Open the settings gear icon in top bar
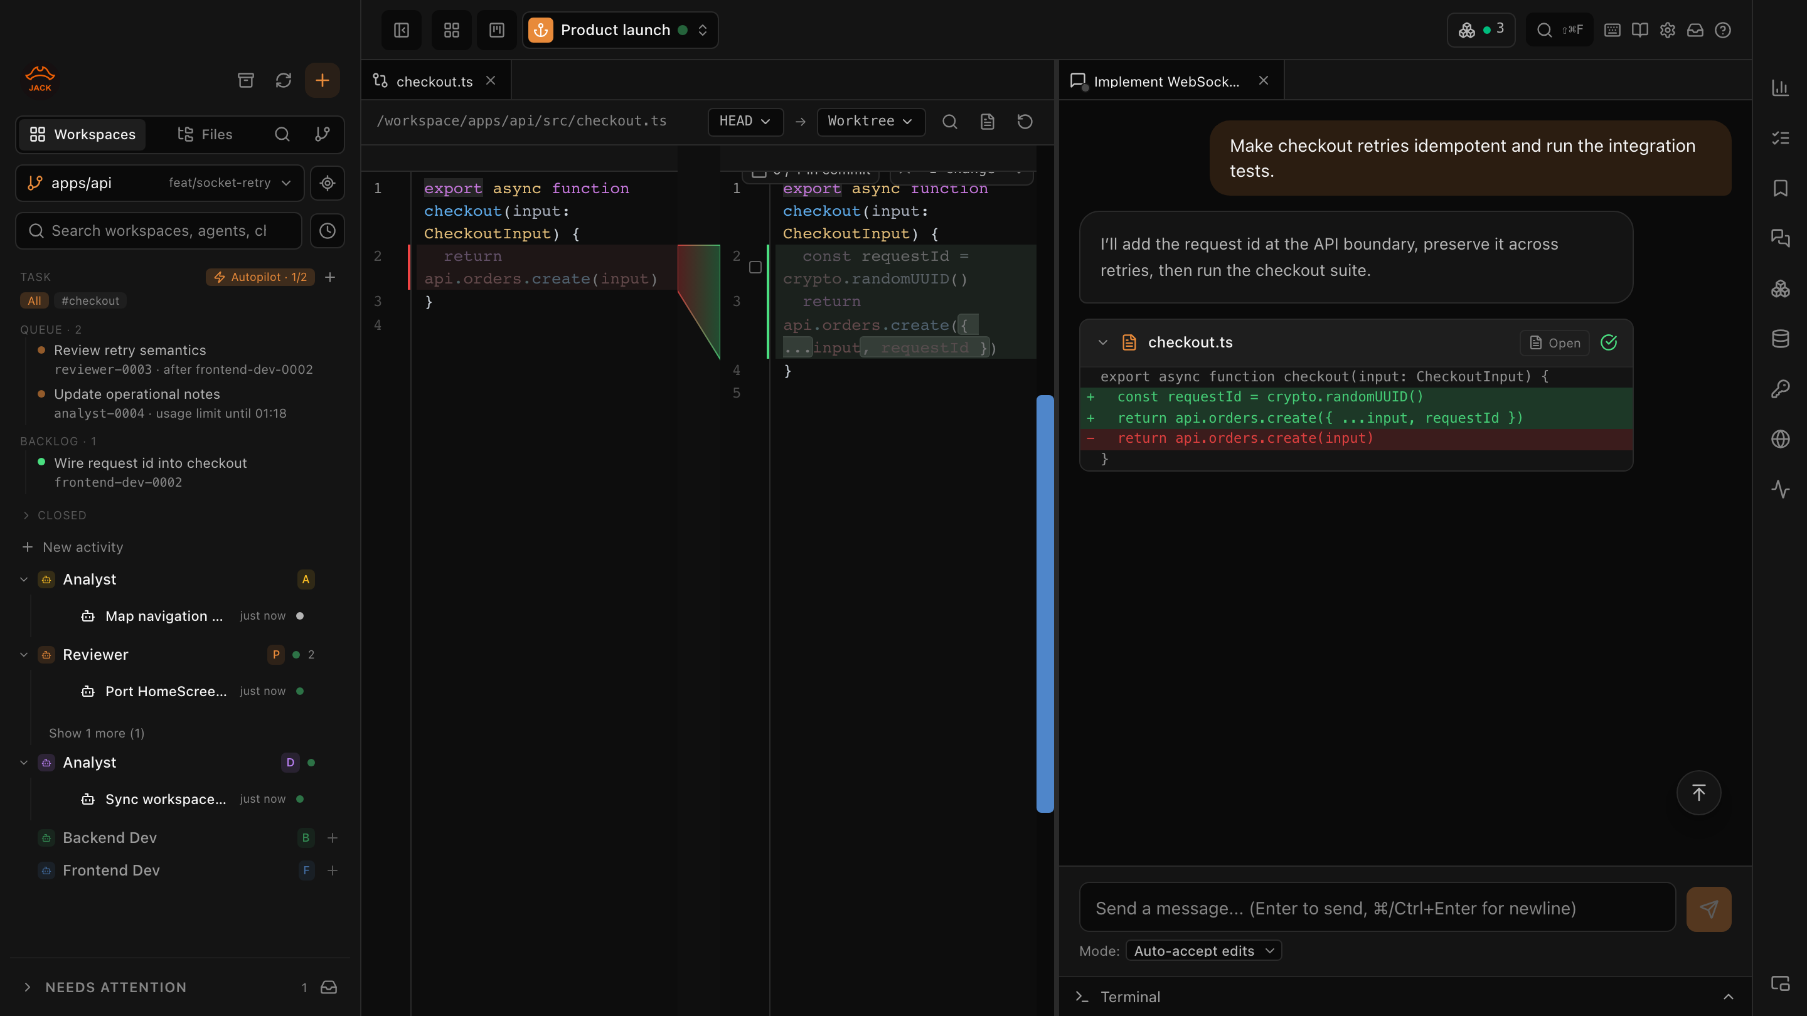1807x1016 pixels. (1668, 30)
